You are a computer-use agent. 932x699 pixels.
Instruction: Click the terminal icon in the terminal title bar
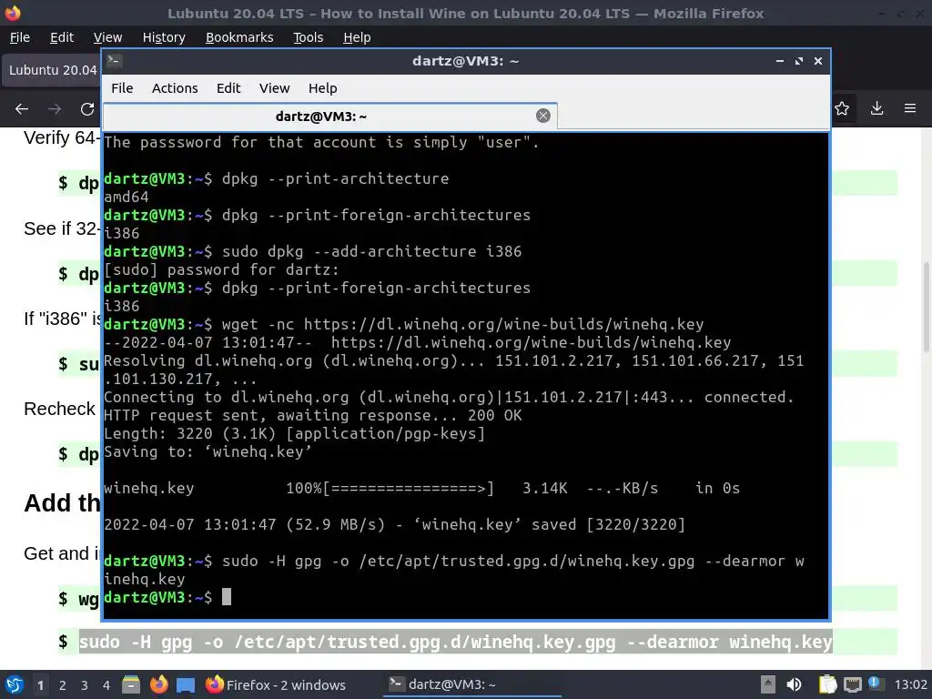click(x=114, y=61)
